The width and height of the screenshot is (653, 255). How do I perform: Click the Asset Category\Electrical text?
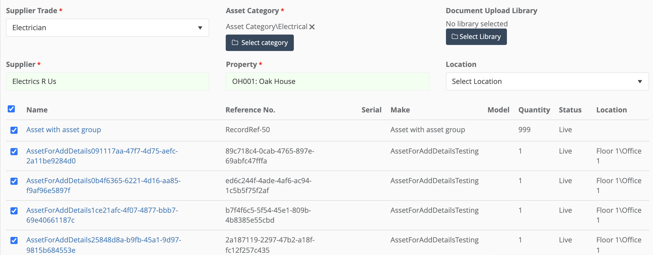(x=267, y=27)
